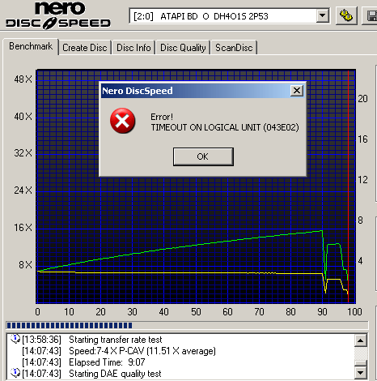Click the 100 label on the horizontal axis
377x381 pixels.
(354, 312)
